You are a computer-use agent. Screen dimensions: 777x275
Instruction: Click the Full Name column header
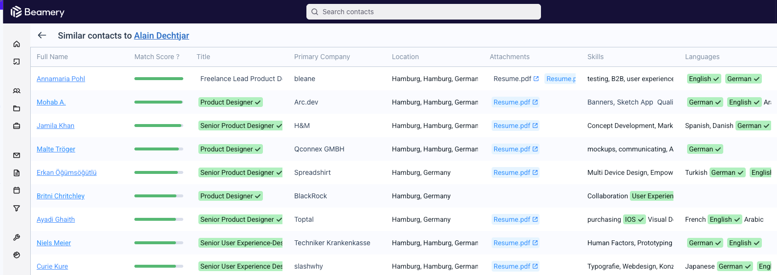[52, 57]
